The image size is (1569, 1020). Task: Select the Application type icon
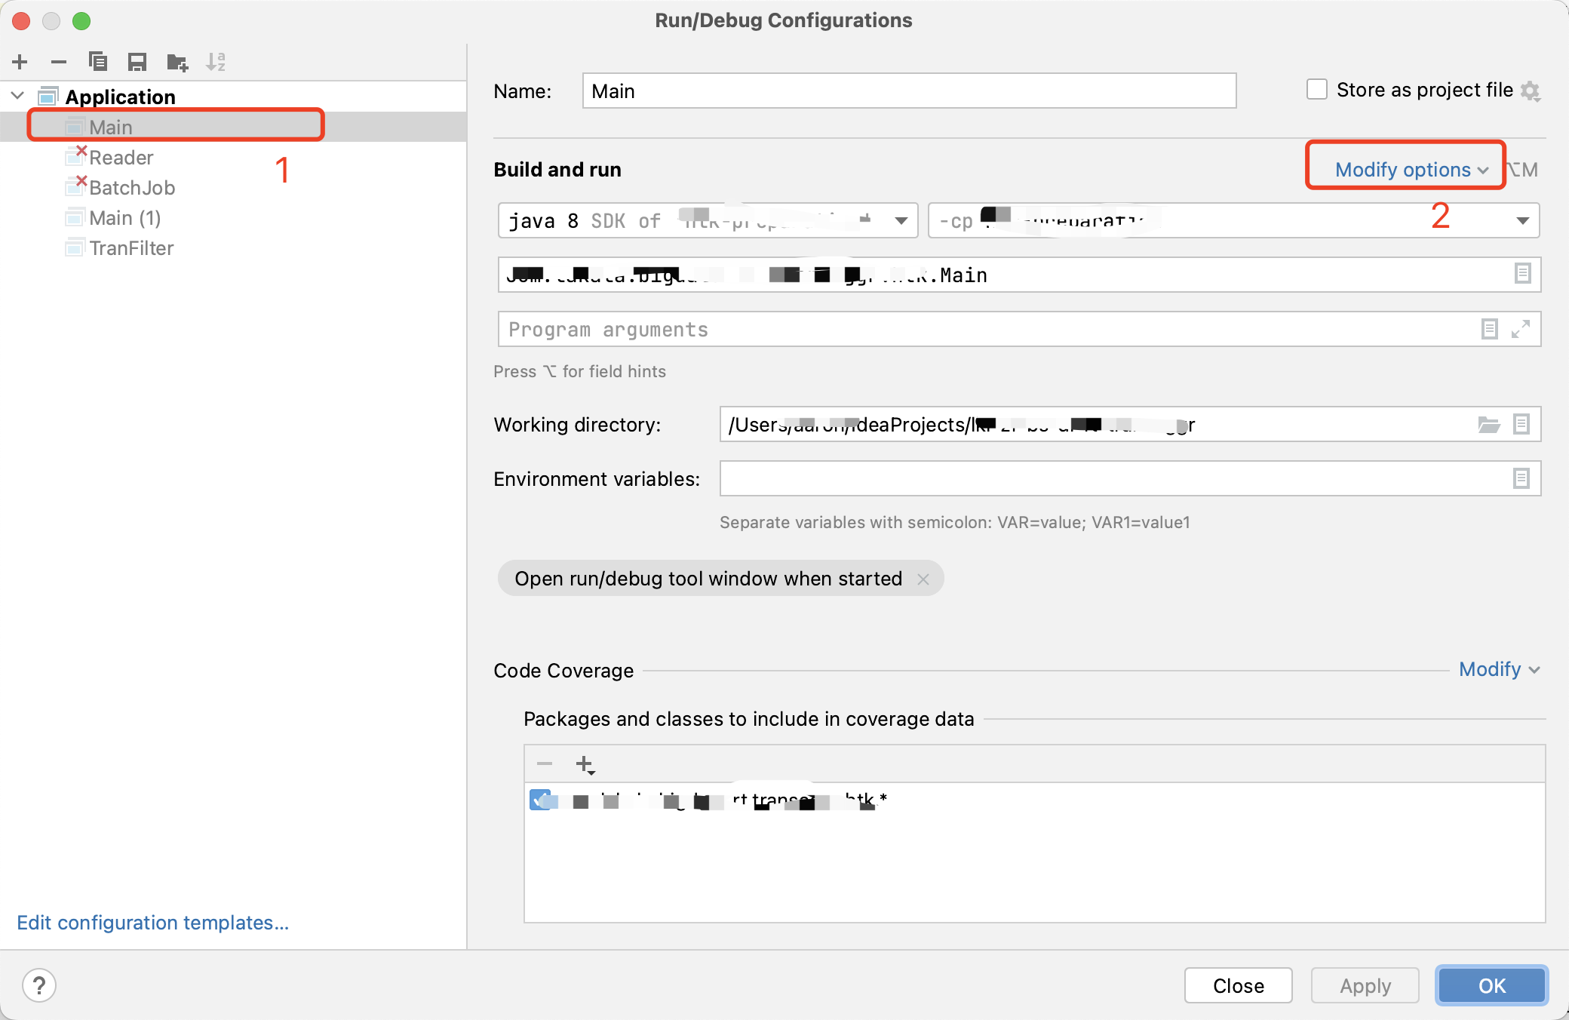[x=48, y=96]
